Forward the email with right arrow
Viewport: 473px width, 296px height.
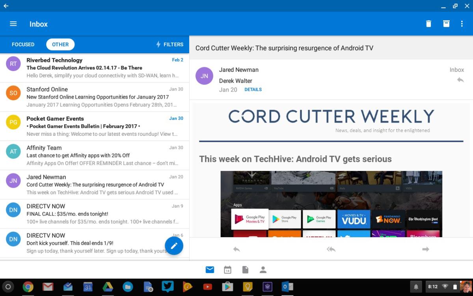click(426, 249)
